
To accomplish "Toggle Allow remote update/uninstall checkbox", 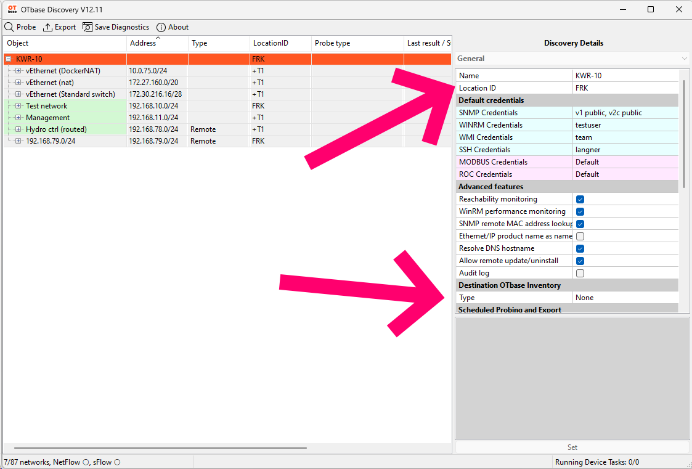I will tap(580, 261).
